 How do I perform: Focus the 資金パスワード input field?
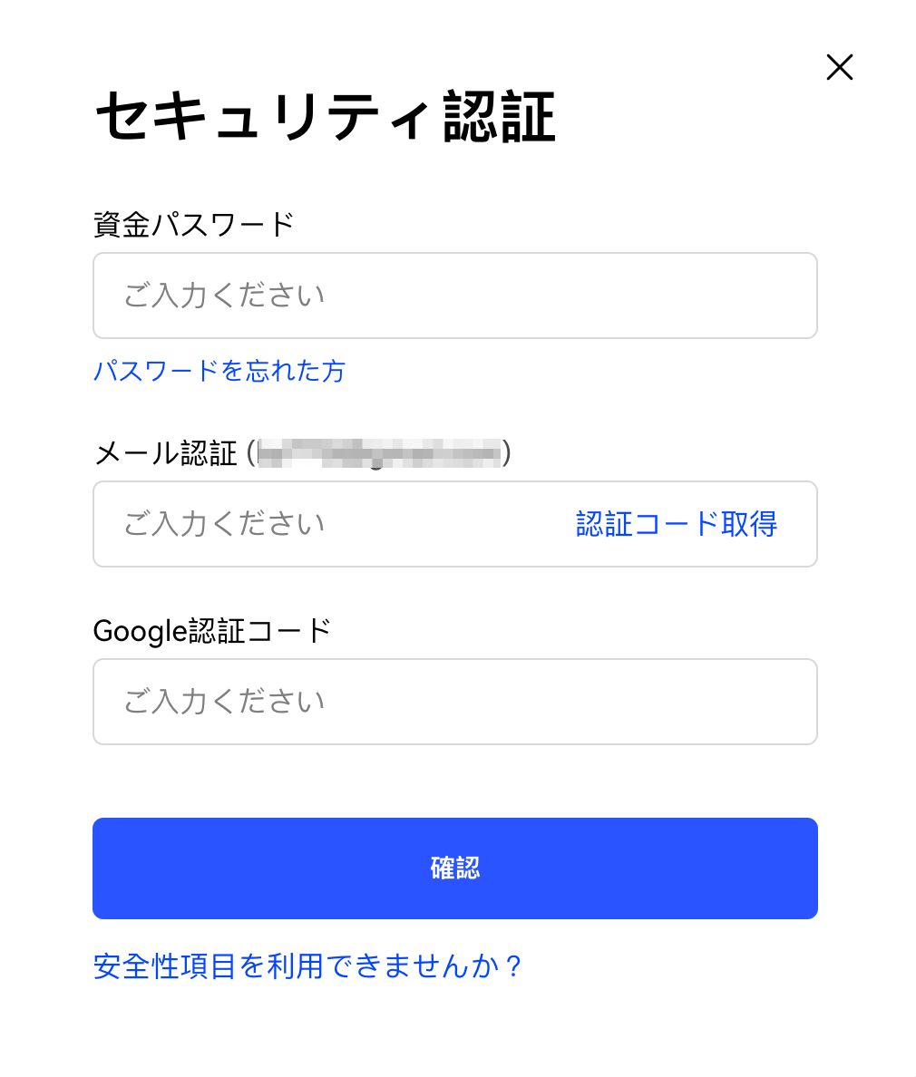coord(455,296)
